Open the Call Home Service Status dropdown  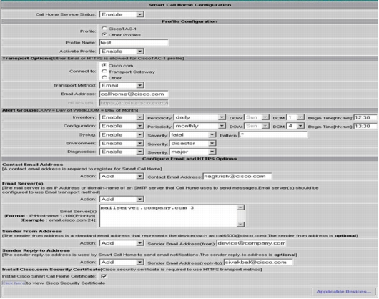click(122, 14)
